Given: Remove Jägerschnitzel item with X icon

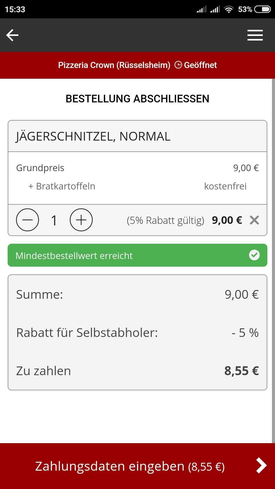Looking at the screenshot, I should (254, 220).
